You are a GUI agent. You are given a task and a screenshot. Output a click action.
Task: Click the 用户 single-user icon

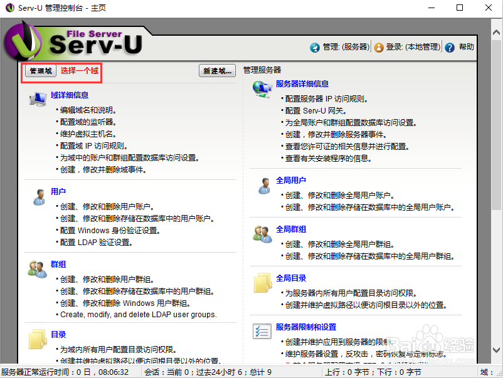coord(39,196)
